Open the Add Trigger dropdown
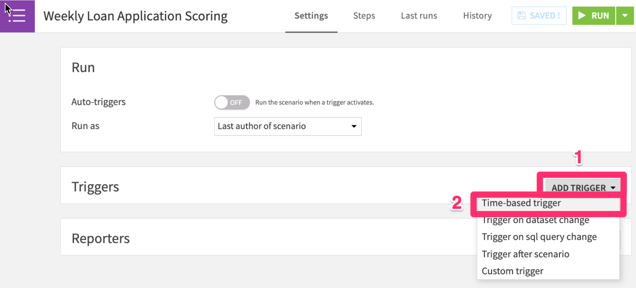 coord(583,188)
